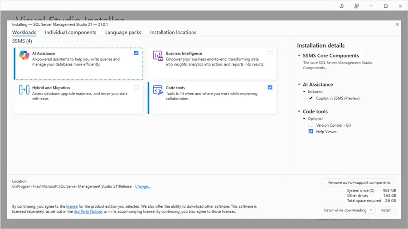Image resolution: width=408 pixels, height=229 pixels.
Task: Close the installing dialog with X
Action: click(x=398, y=24)
